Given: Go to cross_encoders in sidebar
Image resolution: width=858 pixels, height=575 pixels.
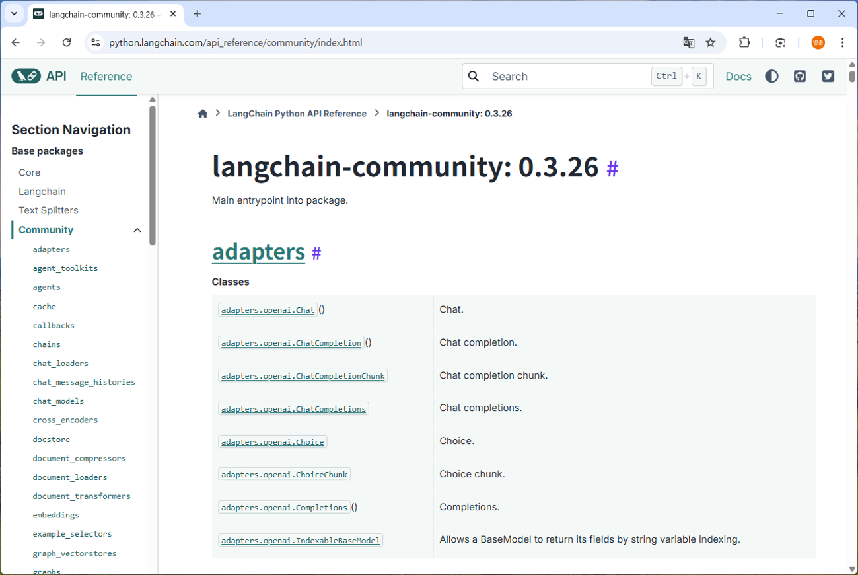Looking at the screenshot, I should 65,420.
